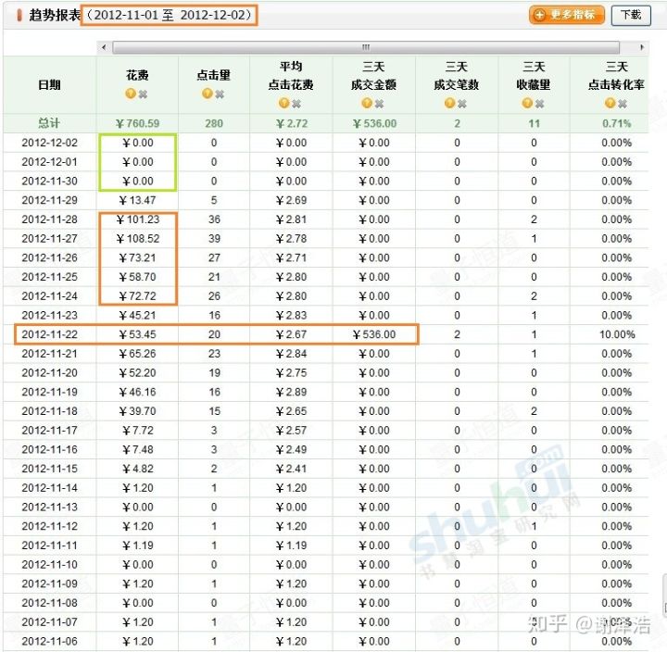Click the 总计 row label

click(x=49, y=123)
